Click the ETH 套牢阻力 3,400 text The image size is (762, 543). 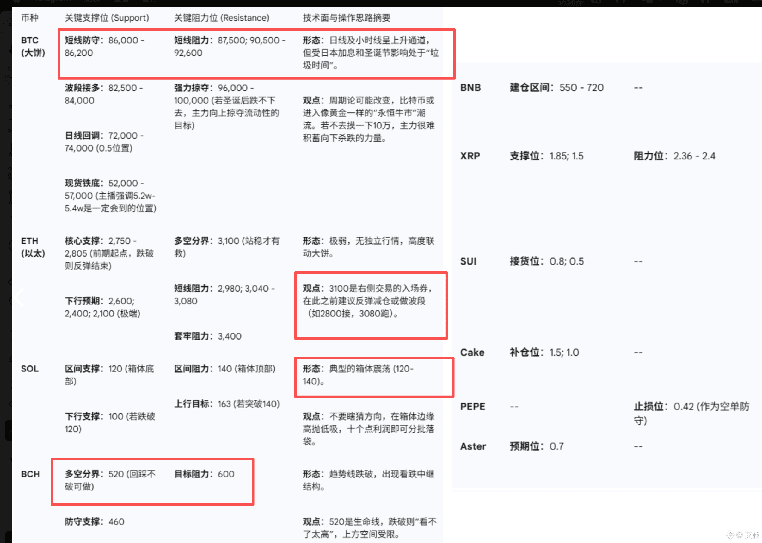[x=207, y=336]
